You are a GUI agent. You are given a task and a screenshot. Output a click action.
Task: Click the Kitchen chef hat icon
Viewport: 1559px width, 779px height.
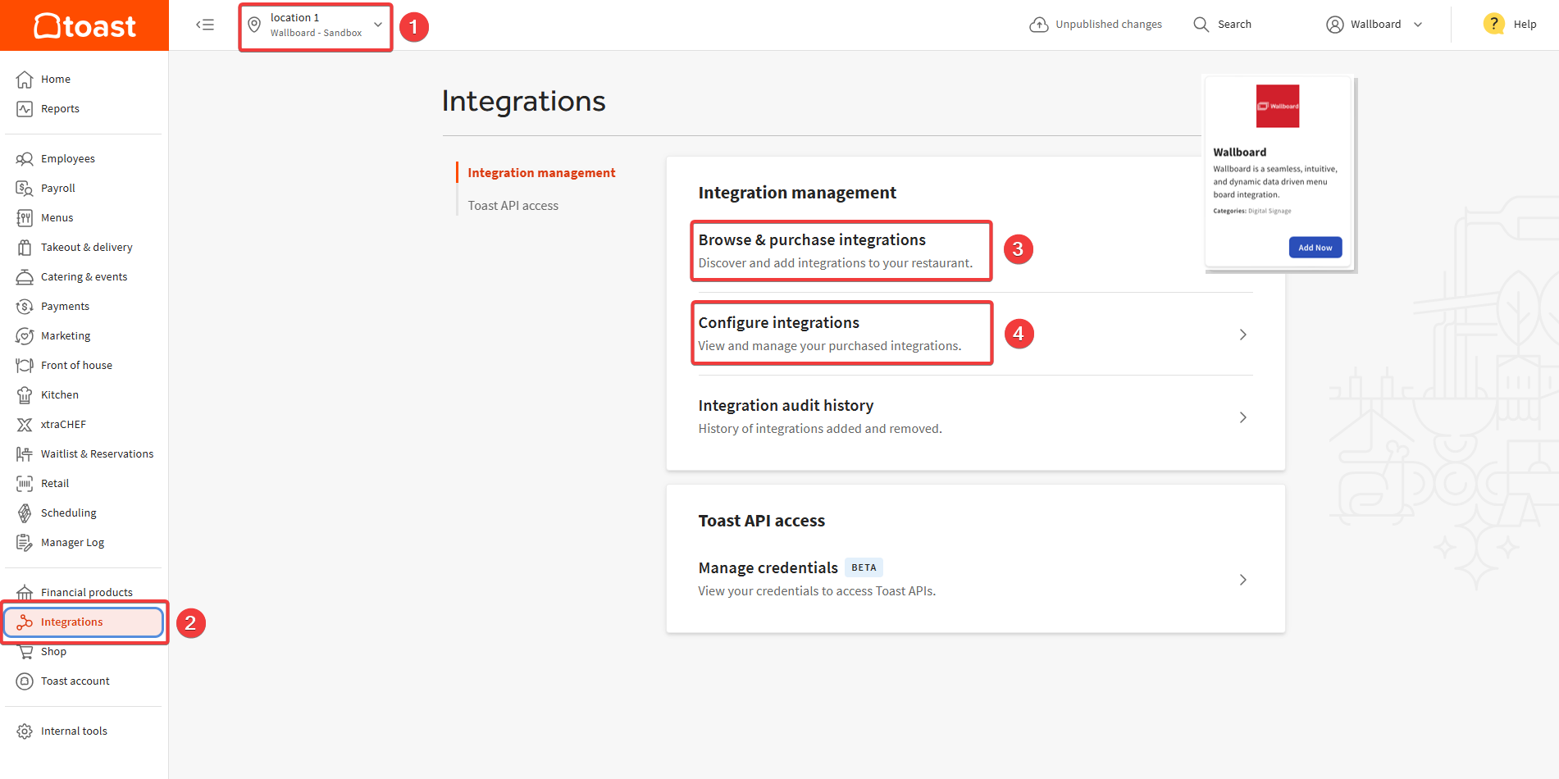pyautogui.click(x=25, y=395)
